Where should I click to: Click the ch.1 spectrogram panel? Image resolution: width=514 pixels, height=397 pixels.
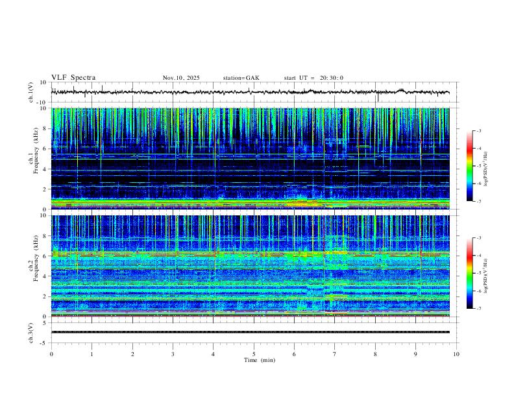coord(251,158)
